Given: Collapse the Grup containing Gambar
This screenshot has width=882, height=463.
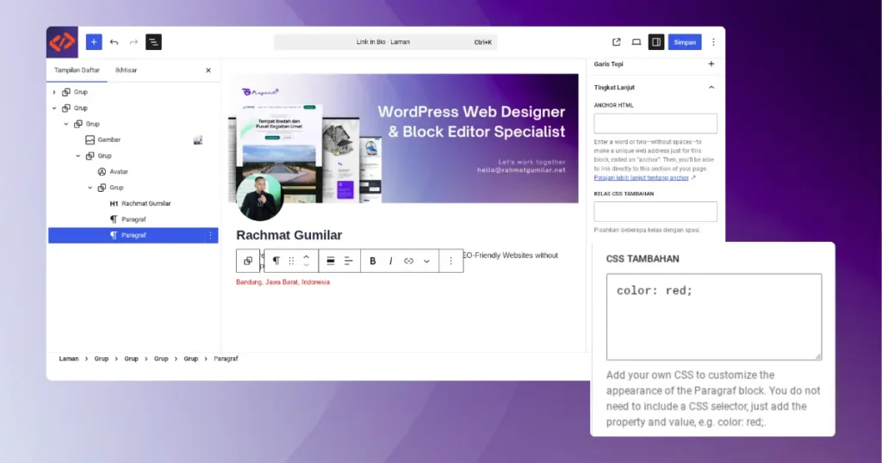Looking at the screenshot, I should 66,124.
